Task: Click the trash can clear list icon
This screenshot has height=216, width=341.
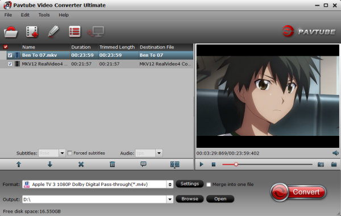Action: (x=112, y=164)
